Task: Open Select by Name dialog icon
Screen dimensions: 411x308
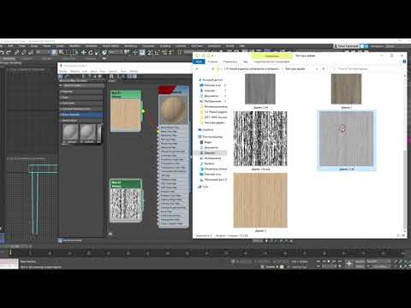Action: click(x=61, y=52)
